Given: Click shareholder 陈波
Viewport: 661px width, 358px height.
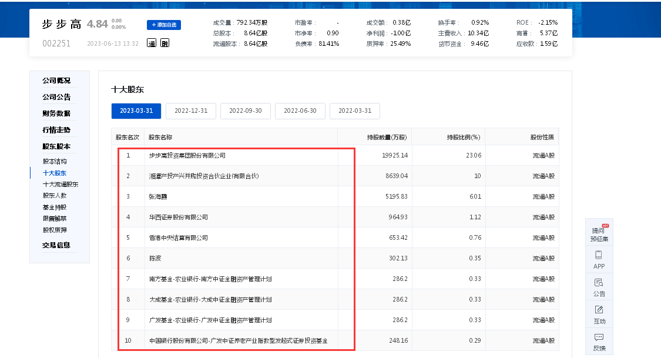Looking at the screenshot, I should coord(155,259).
